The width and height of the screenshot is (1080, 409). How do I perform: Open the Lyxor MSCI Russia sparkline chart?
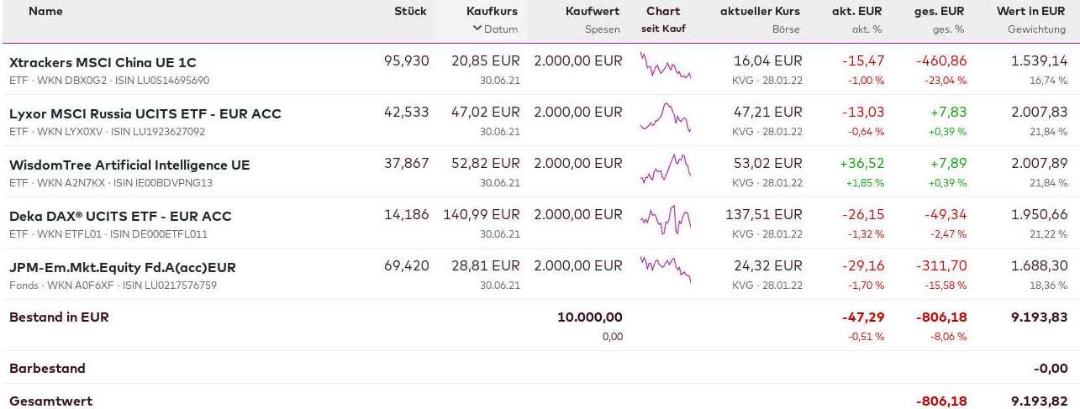pyautogui.click(x=665, y=117)
